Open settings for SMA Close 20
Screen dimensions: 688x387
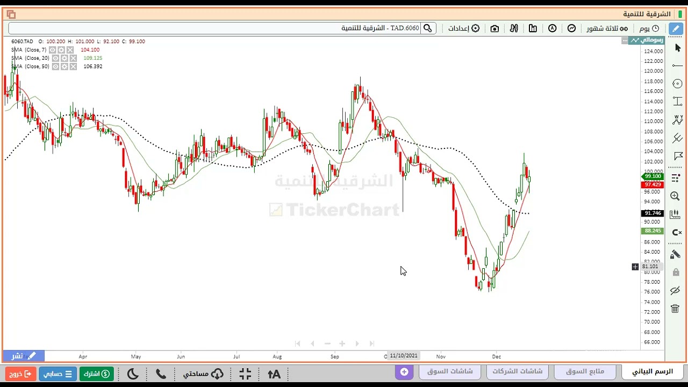[x=64, y=58]
